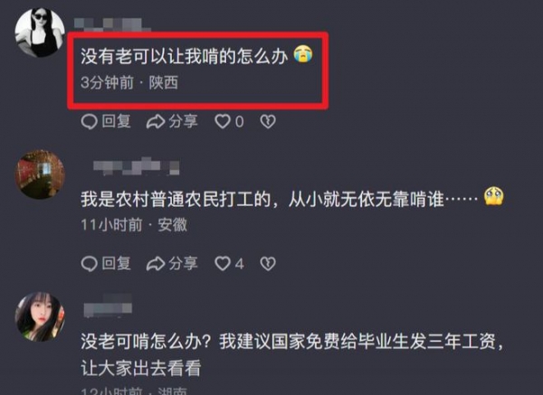The image size is (543, 395).
Task: Tap broken heart on Anhui comment
Action: pos(268,264)
